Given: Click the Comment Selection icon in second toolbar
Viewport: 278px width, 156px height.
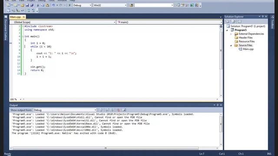Looking at the screenshot, I should pos(29,10).
